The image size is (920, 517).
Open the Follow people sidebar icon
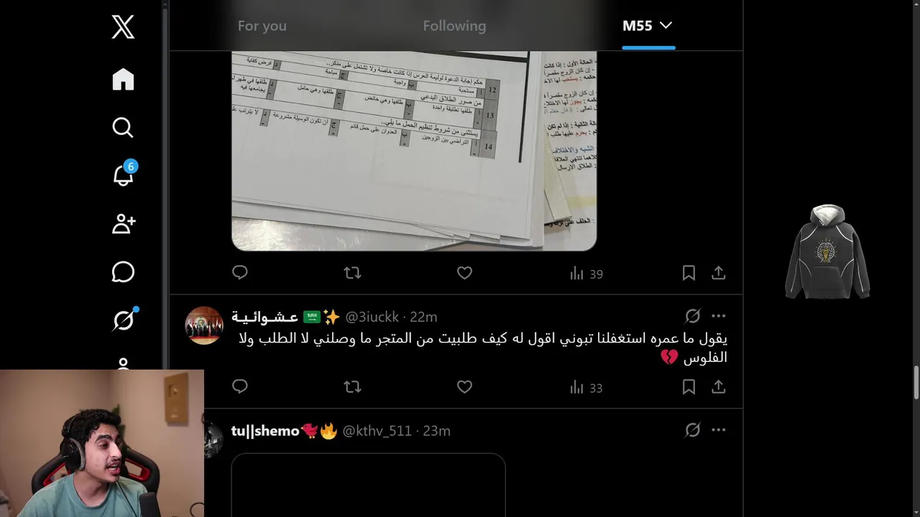(124, 223)
